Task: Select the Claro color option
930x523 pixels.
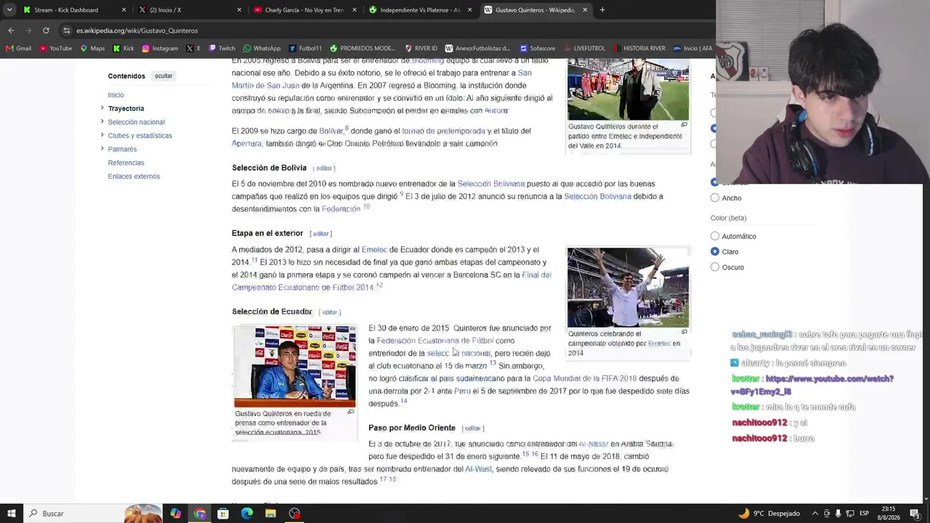Action: (x=715, y=251)
